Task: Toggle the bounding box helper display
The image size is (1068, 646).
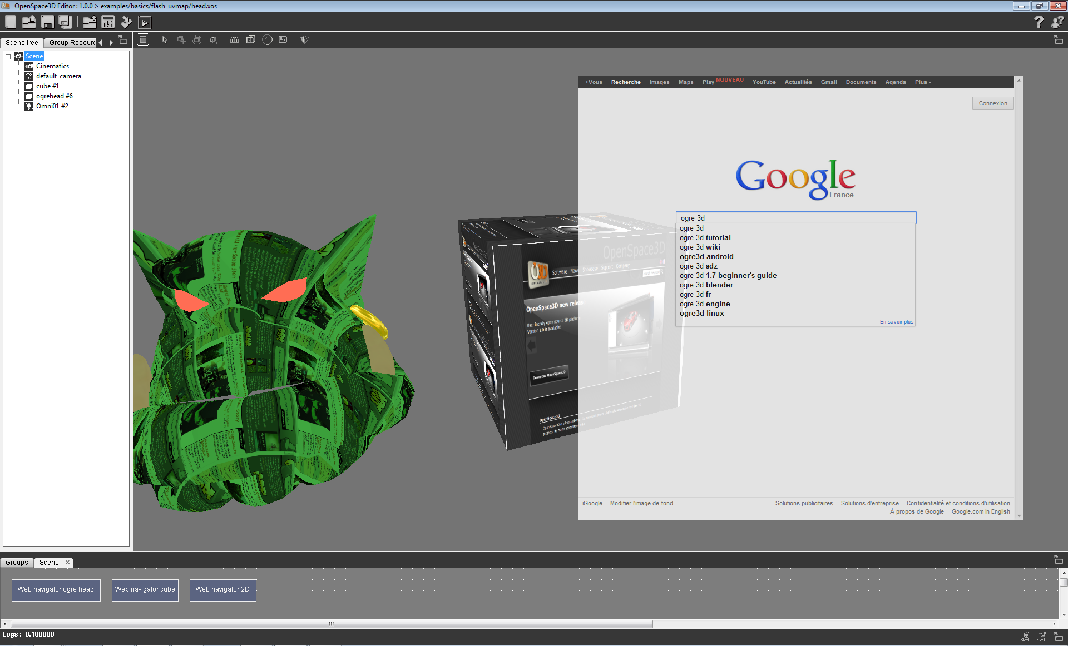Action: [x=251, y=40]
